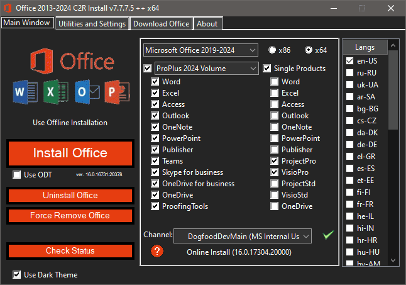The image size is (406, 285).
Task: Click the Check Status button
Action: (70, 251)
